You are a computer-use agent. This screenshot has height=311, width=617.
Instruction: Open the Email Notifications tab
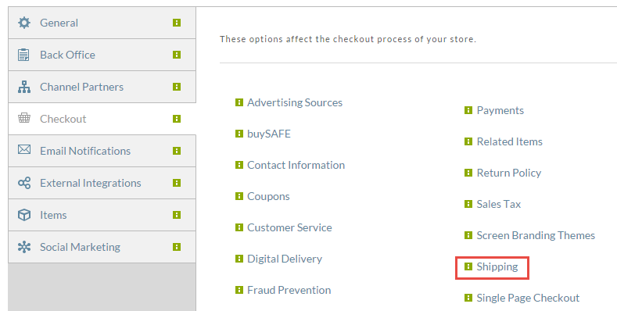tap(102, 151)
